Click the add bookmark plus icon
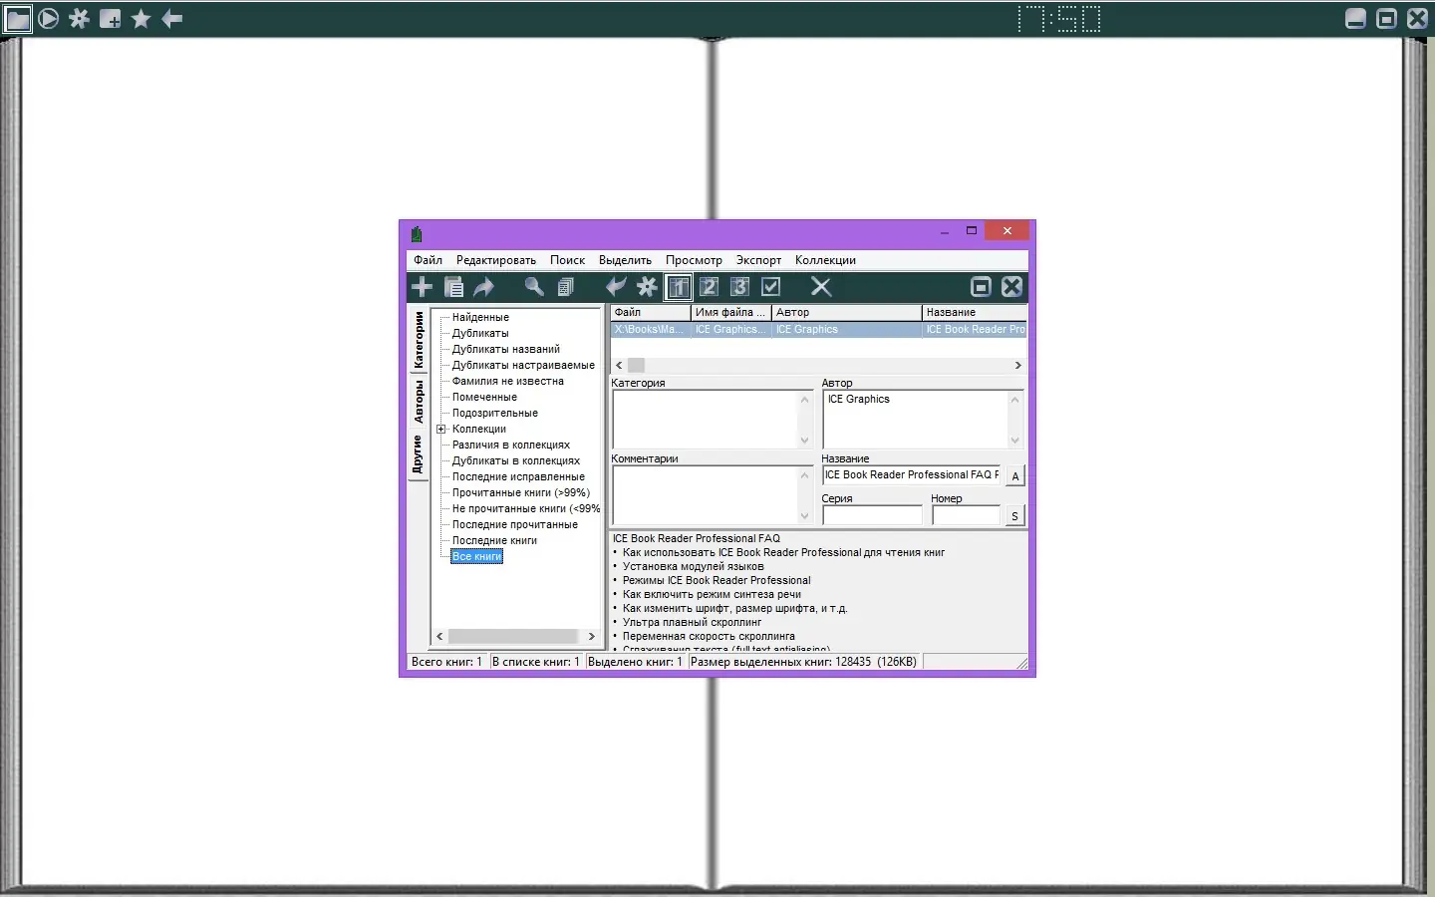This screenshot has height=897, width=1435. tap(111, 19)
